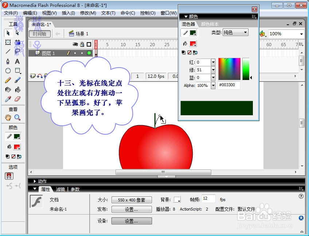Collapse the 动作 panel
This screenshot has height=236, width=309.
34,181
